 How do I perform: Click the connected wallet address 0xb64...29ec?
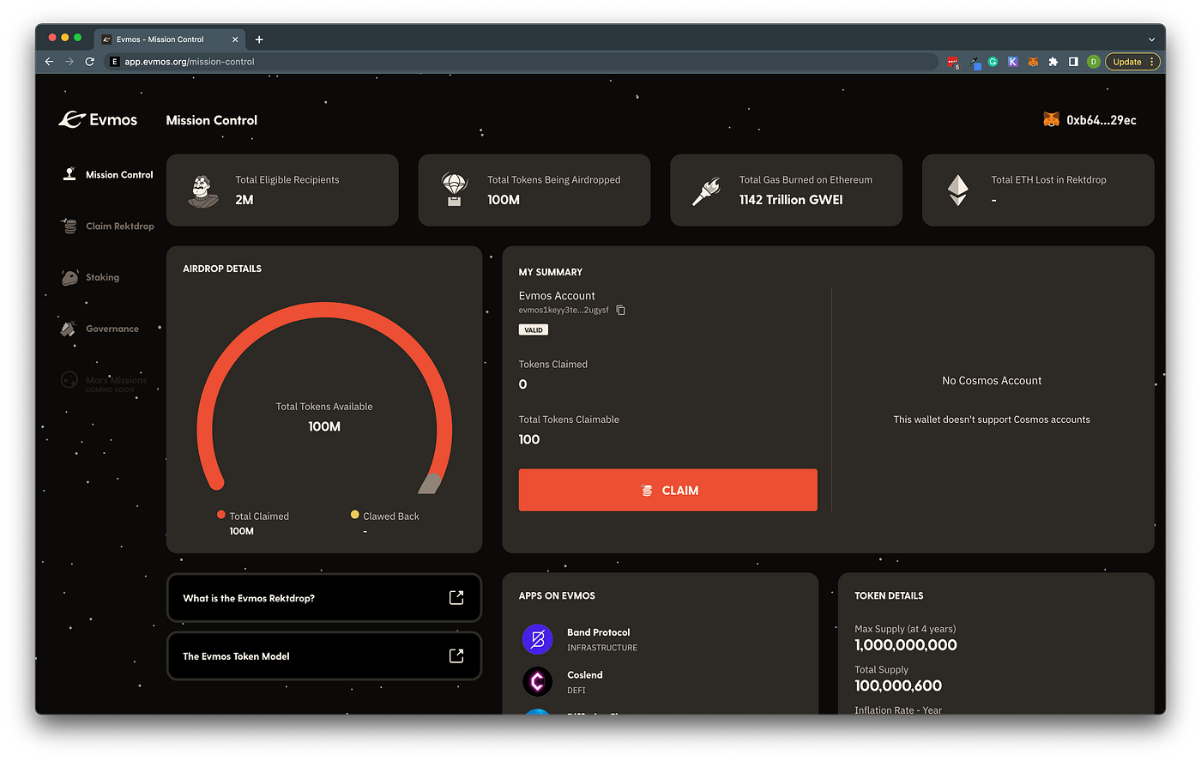[x=1101, y=120]
